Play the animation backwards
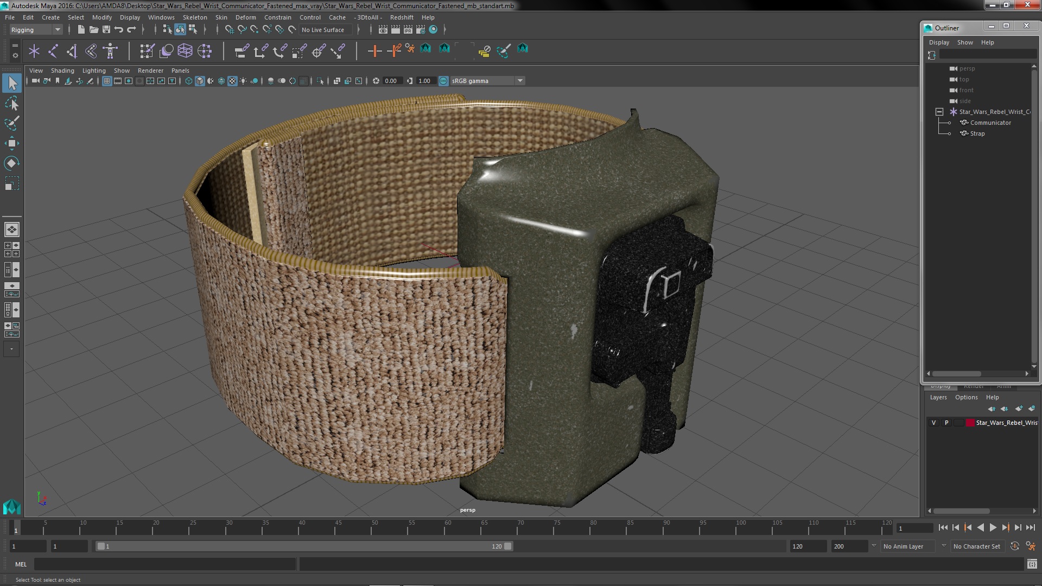Image resolution: width=1042 pixels, height=586 pixels. tap(980, 527)
